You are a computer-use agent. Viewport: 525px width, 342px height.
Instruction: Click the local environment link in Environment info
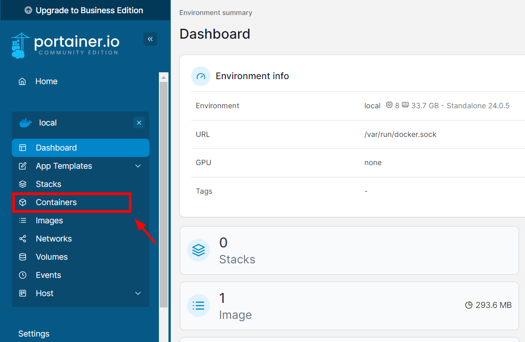372,105
